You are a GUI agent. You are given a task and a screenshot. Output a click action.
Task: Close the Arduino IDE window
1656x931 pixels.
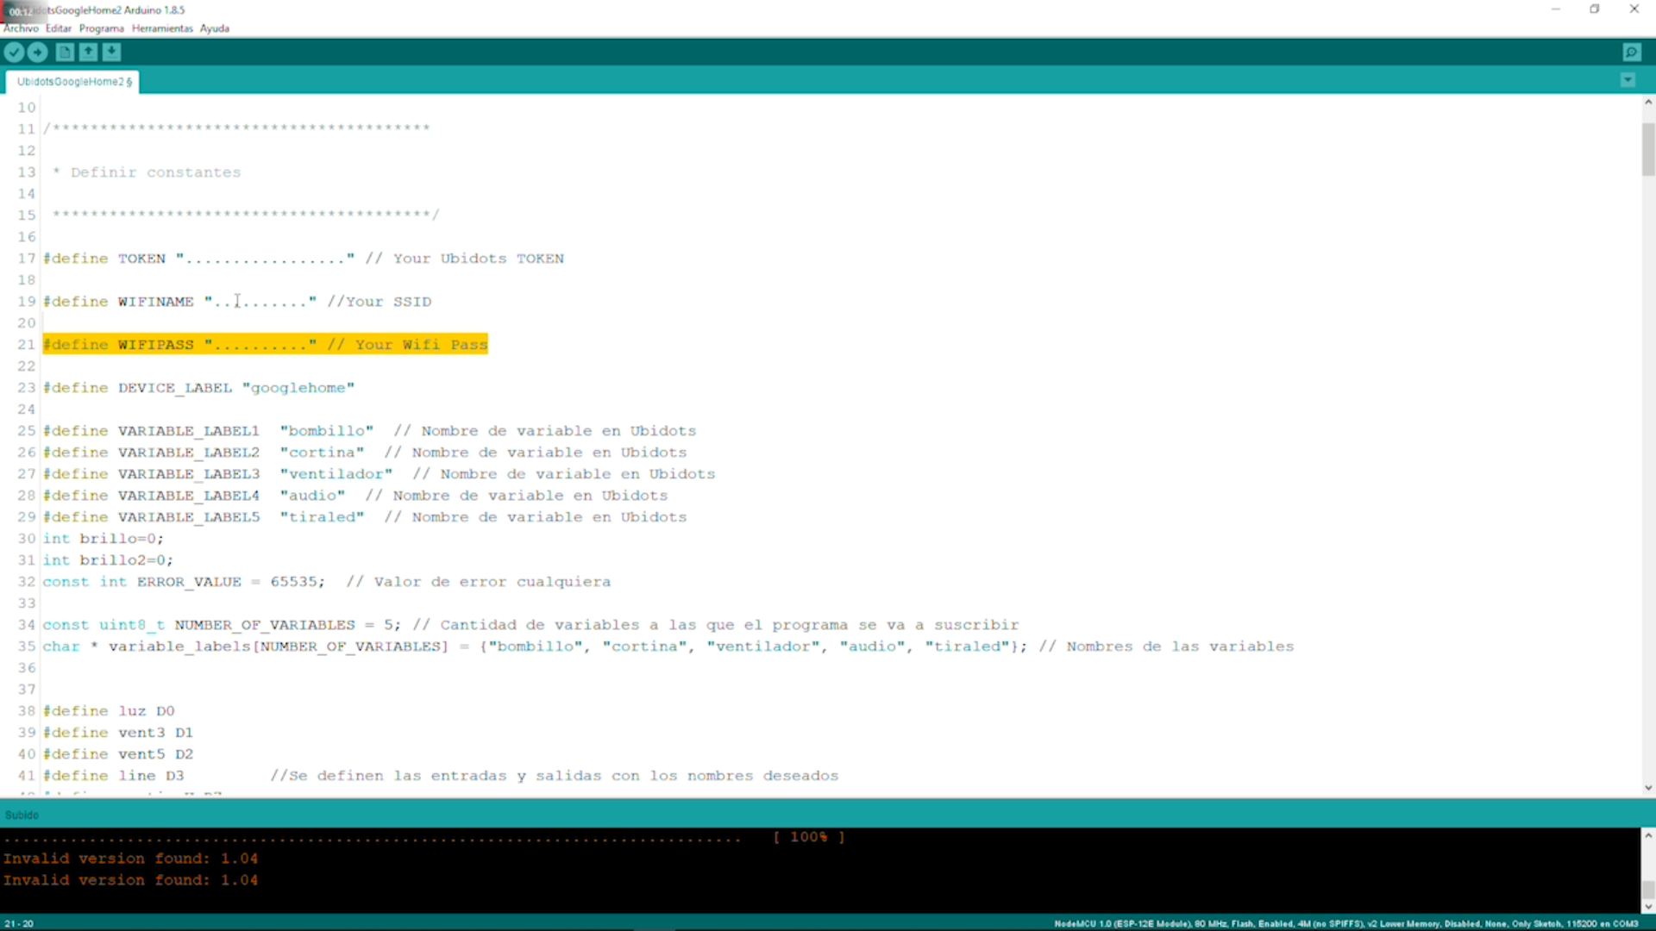coord(1634,9)
